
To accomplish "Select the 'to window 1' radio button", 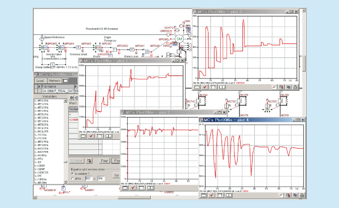I will [72, 174].
